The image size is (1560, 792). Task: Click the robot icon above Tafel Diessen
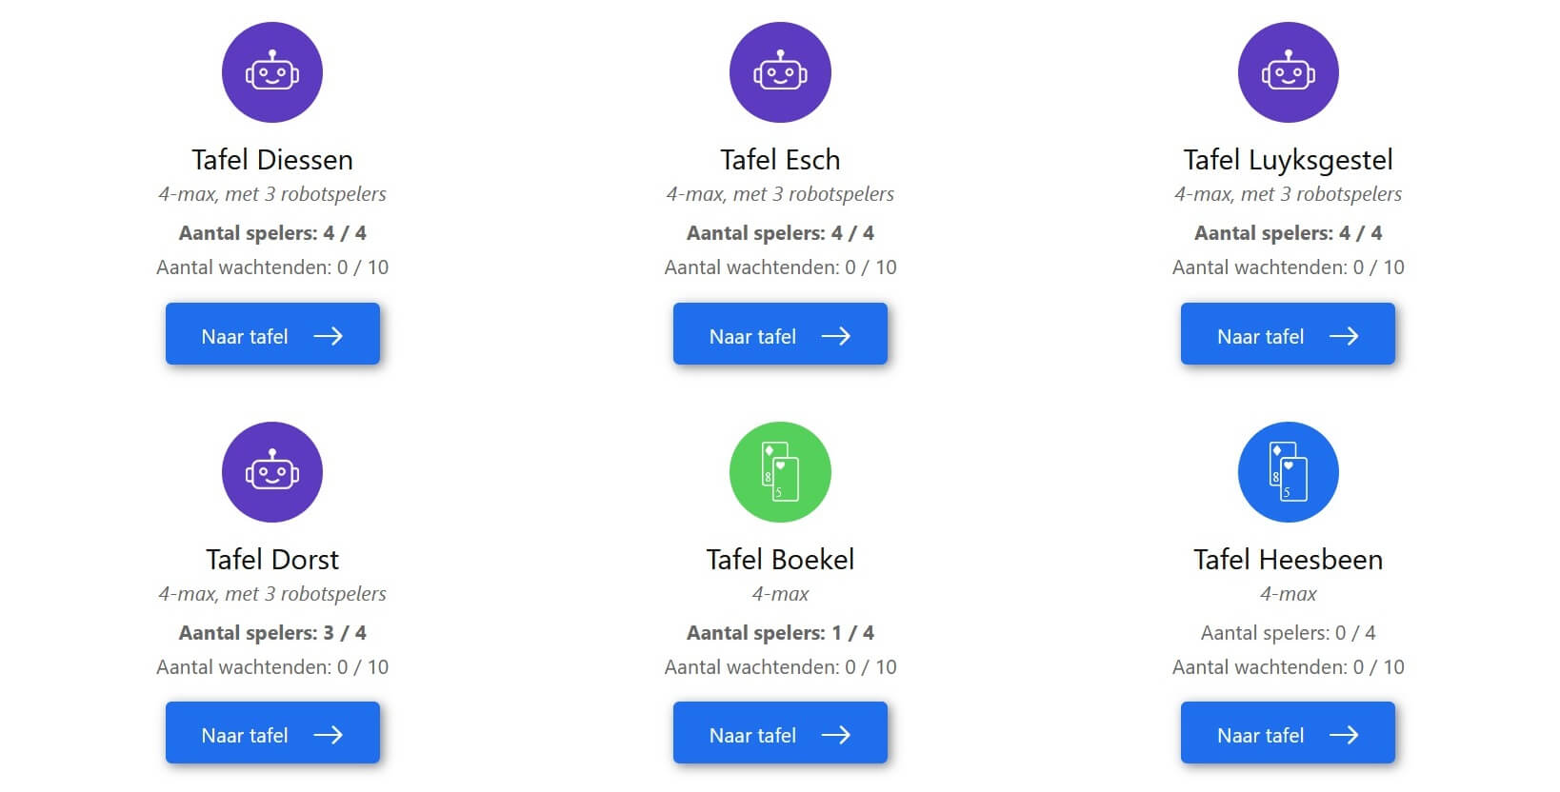click(x=272, y=72)
